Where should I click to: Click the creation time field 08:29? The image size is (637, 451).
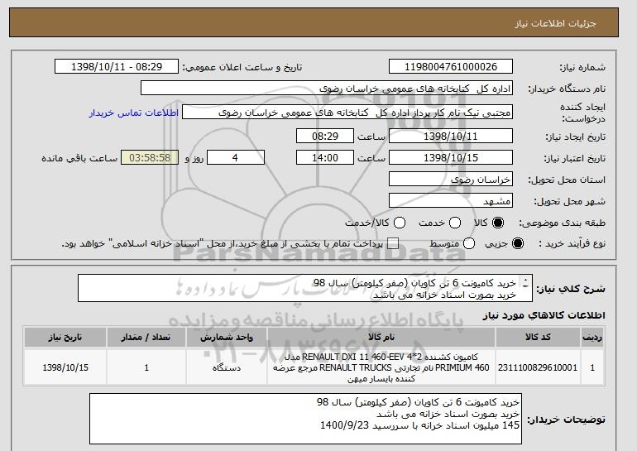pyautogui.click(x=325, y=136)
